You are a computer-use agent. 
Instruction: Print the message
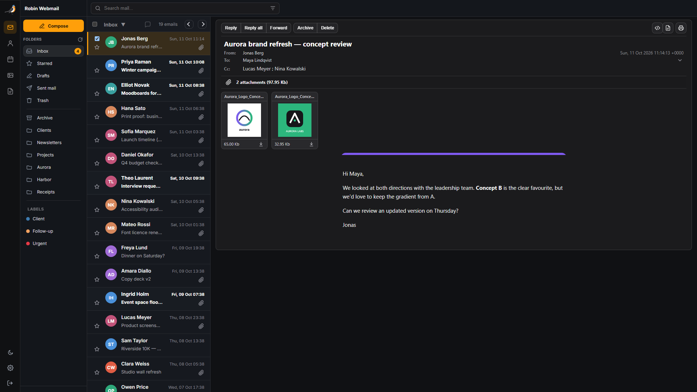coord(681,28)
